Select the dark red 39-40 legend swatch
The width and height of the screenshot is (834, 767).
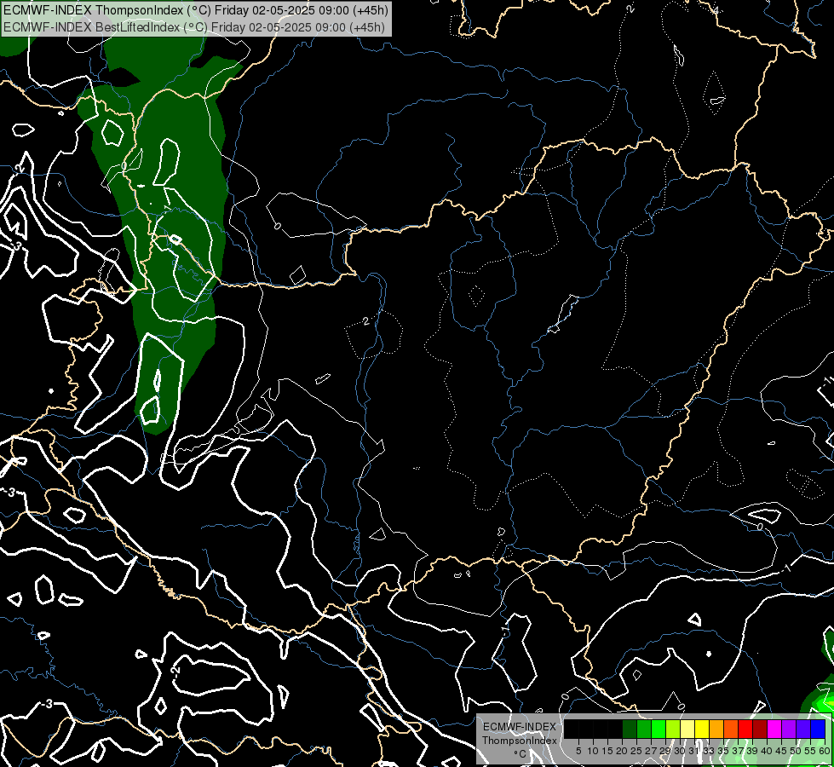(760, 730)
